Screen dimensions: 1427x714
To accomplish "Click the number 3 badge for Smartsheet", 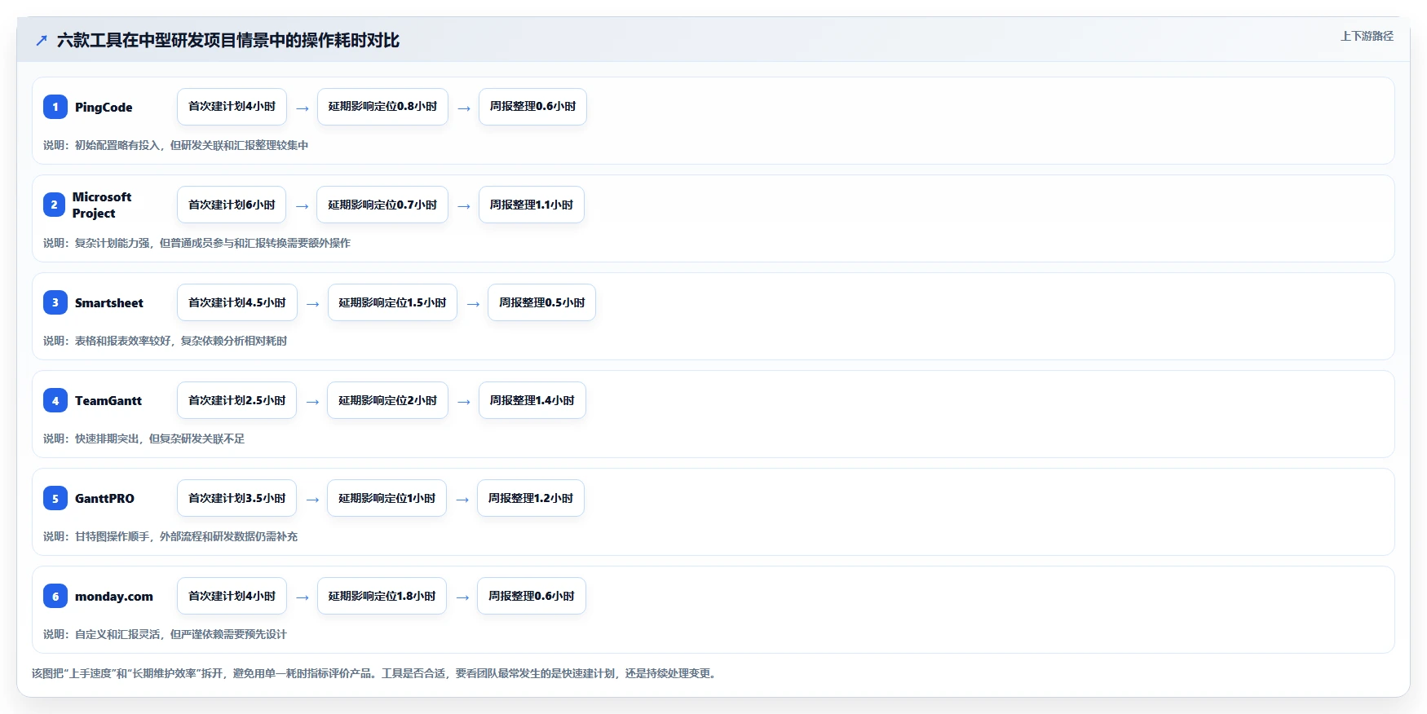I will click(55, 302).
